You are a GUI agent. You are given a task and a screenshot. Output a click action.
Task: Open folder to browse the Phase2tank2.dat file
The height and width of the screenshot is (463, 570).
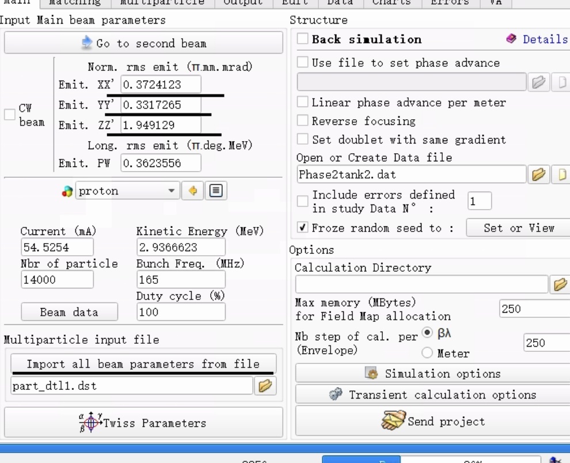point(539,174)
